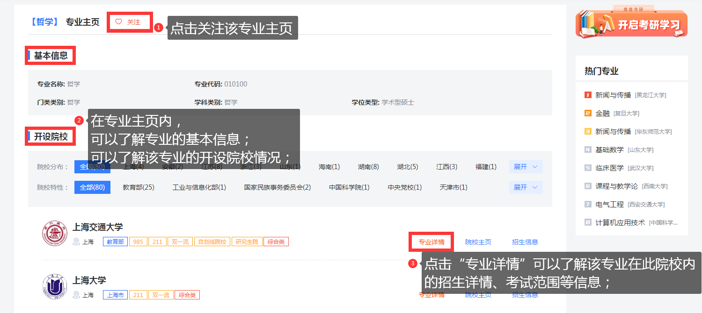Open 招生信息 for 上海交通大学
Screen dimensions: 702x313
525,242
